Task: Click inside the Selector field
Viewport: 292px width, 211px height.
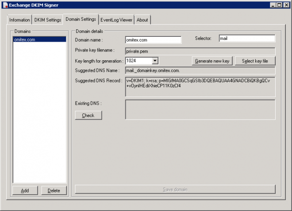Action: (247, 39)
